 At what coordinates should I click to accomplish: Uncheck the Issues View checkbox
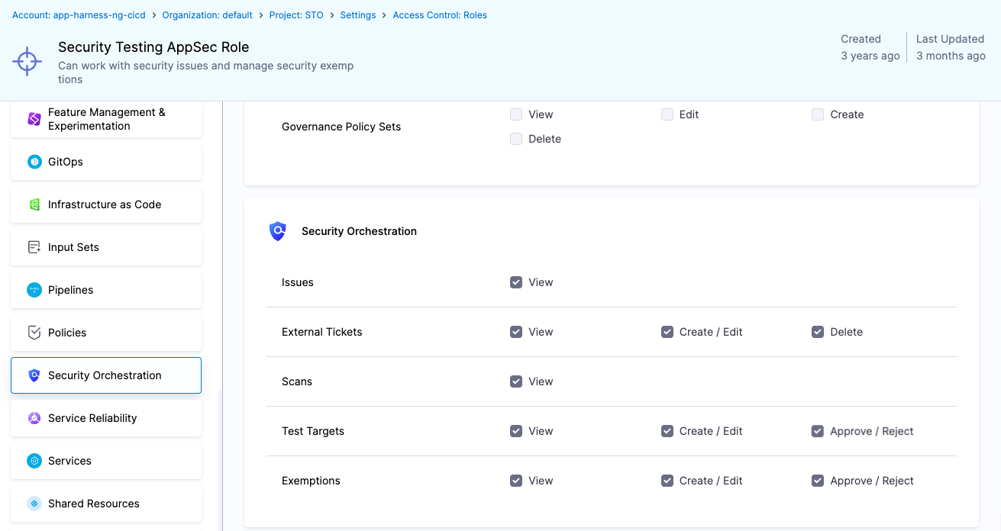pyautogui.click(x=516, y=282)
